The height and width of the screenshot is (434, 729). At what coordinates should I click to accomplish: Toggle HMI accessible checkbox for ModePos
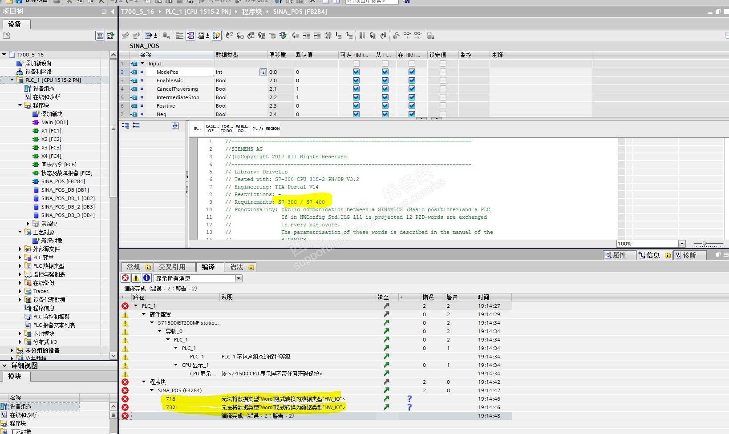click(x=356, y=72)
